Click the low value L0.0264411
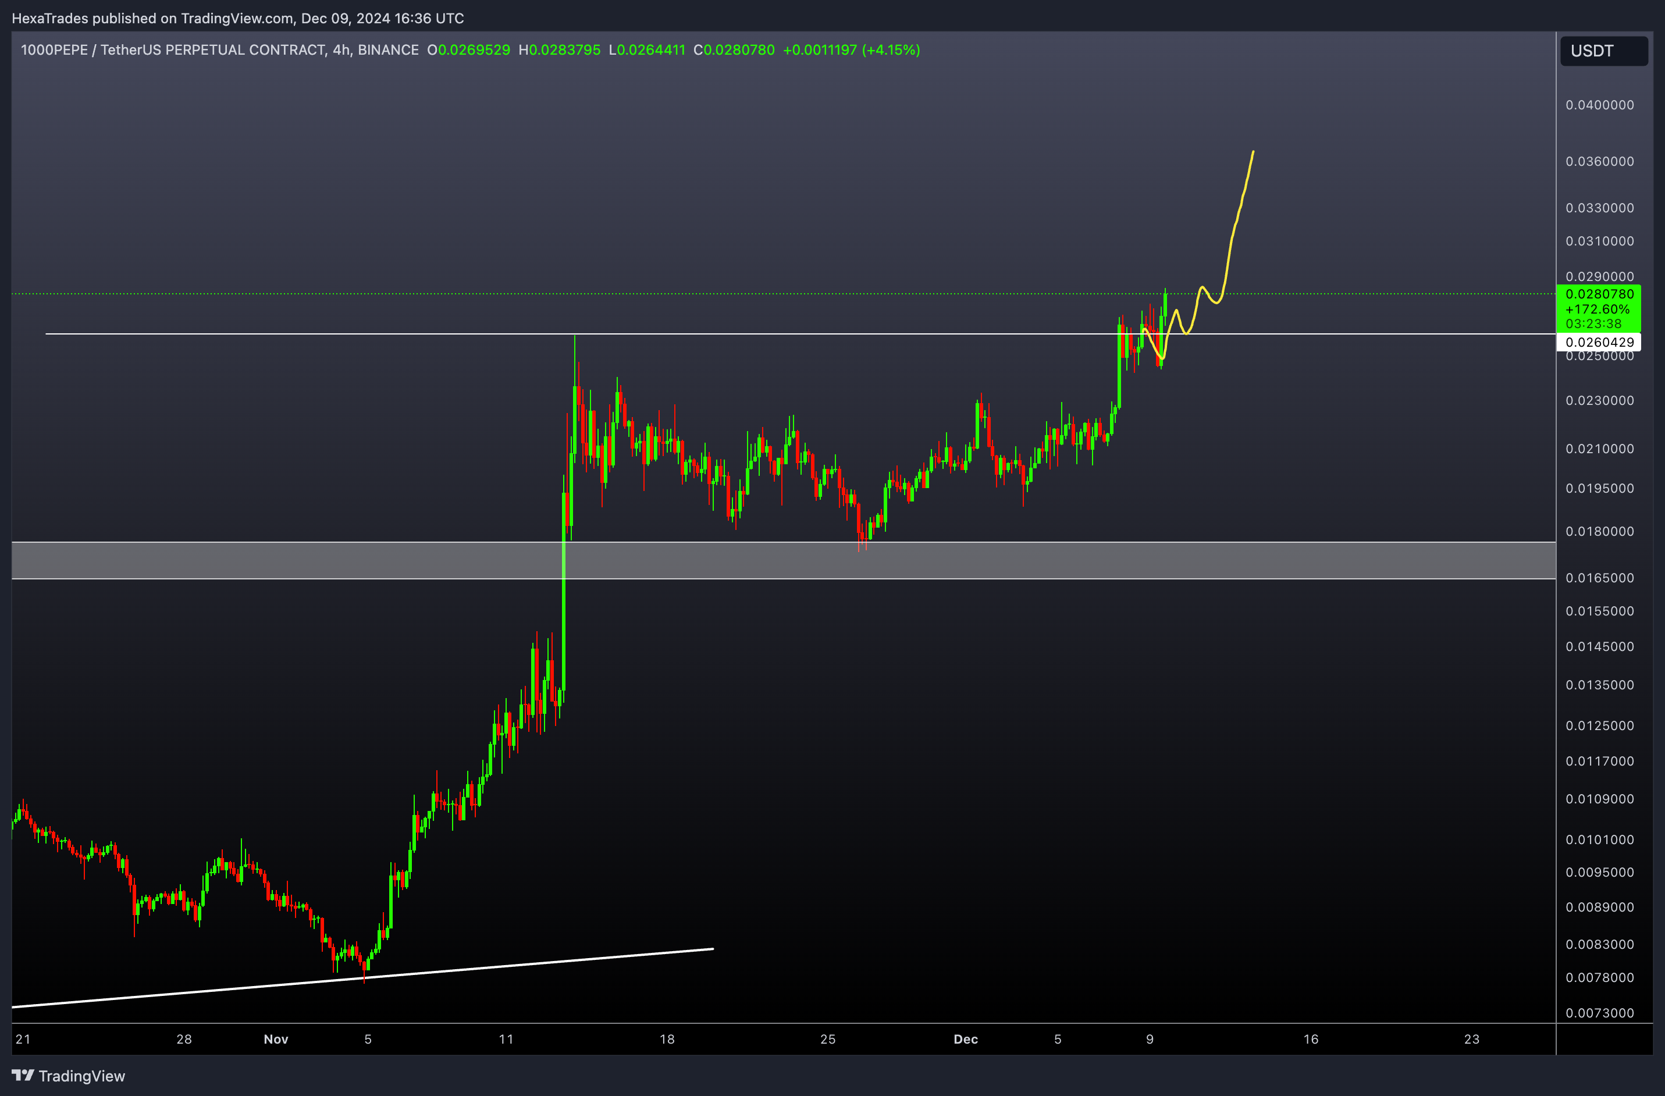The width and height of the screenshot is (1665, 1096). tap(647, 49)
